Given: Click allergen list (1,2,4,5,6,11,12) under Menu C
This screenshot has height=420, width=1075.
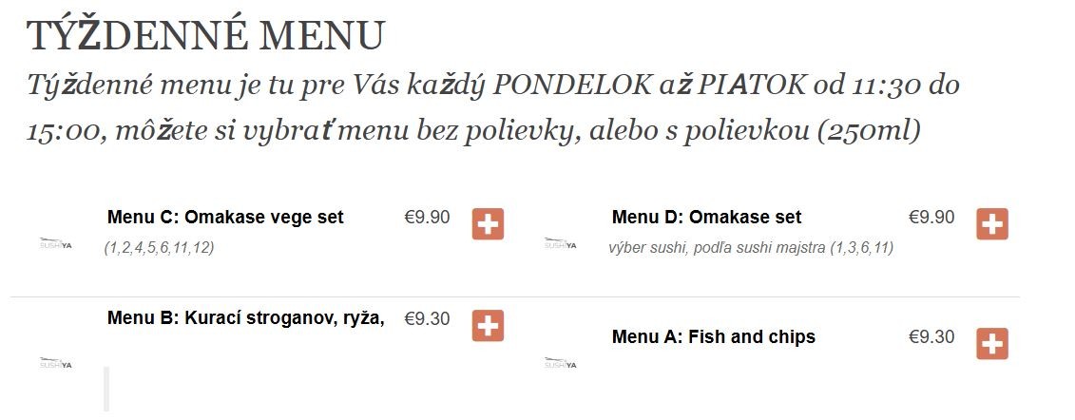Looking at the screenshot, I should (x=159, y=248).
